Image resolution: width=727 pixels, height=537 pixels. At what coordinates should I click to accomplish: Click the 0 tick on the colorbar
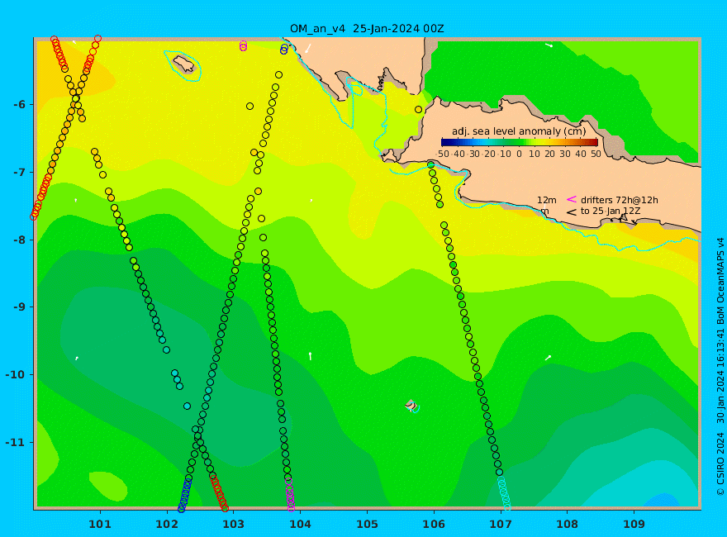coord(519,154)
